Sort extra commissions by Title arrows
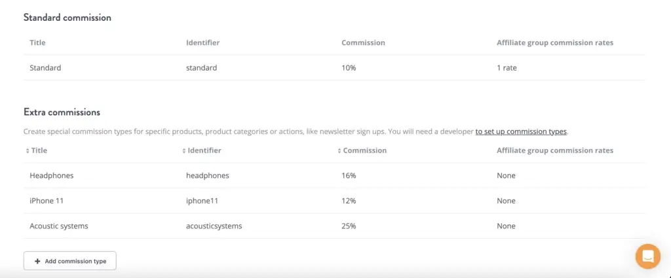Image resolution: width=671 pixels, height=278 pixels. pos(28,150)
